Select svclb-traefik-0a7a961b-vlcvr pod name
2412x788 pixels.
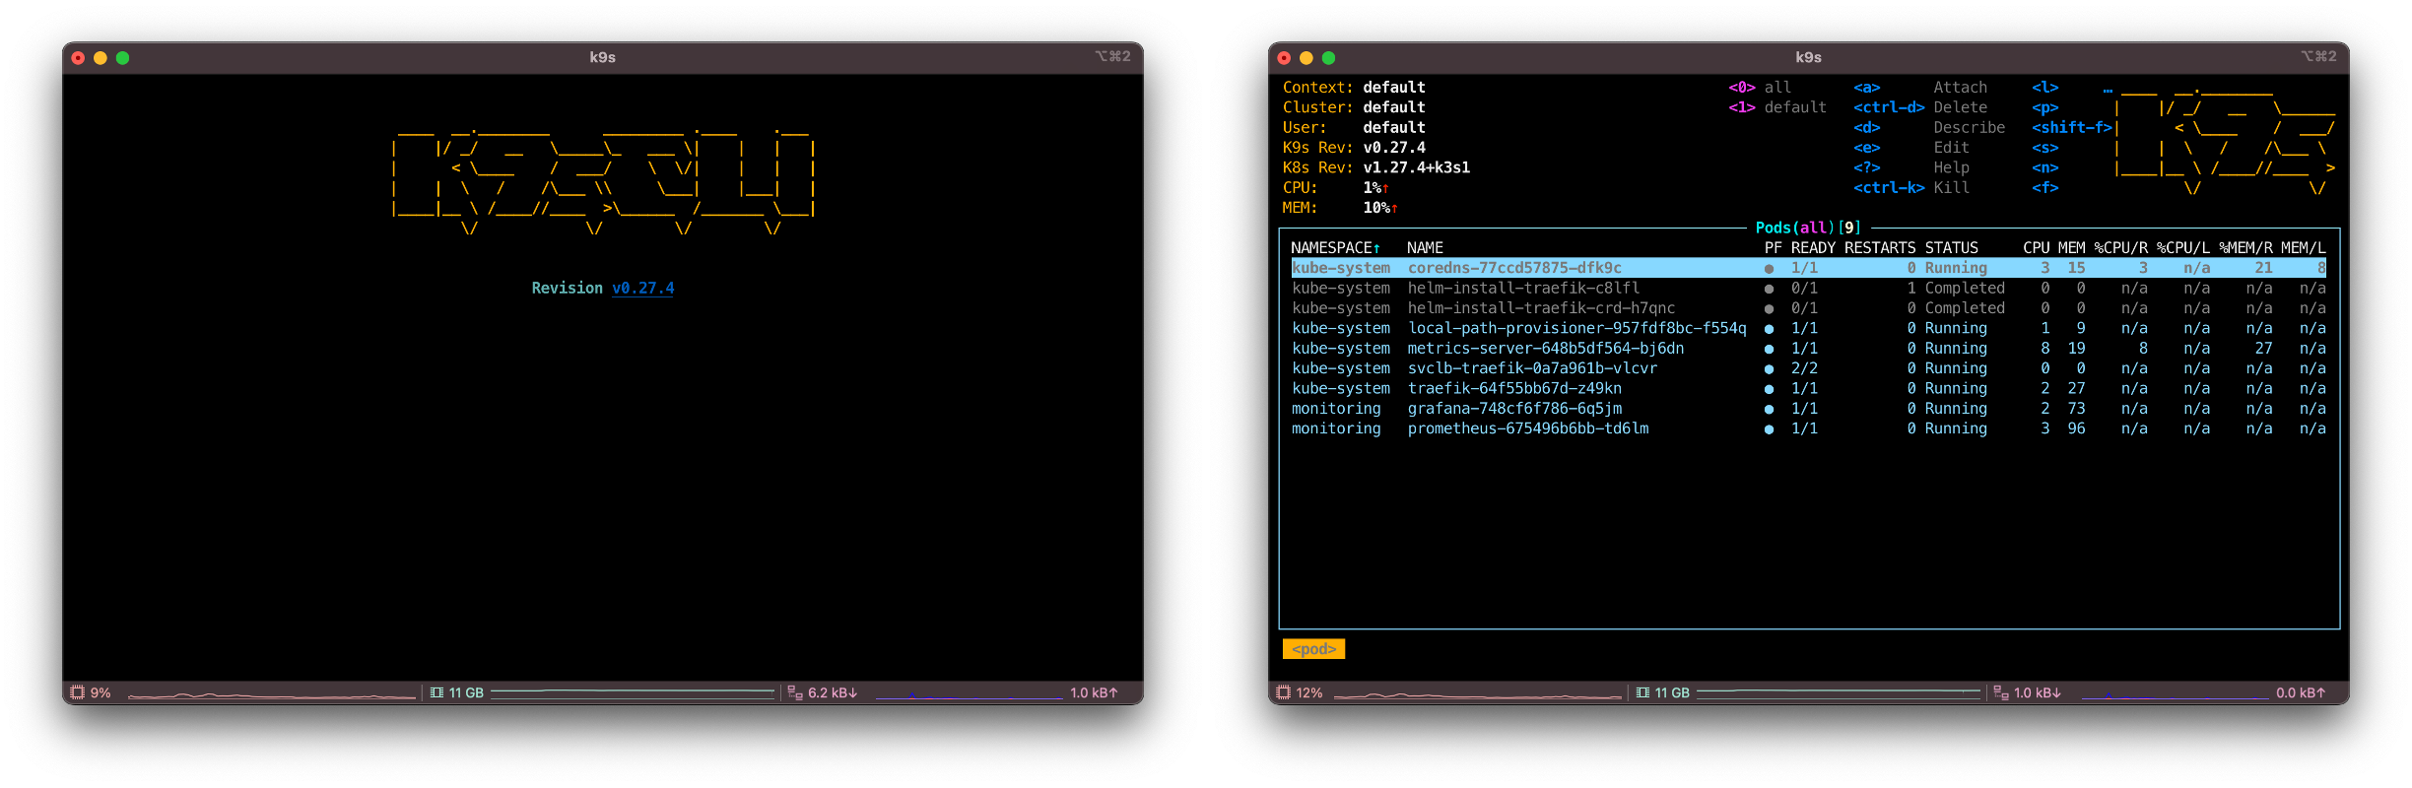pos(1532,368)
